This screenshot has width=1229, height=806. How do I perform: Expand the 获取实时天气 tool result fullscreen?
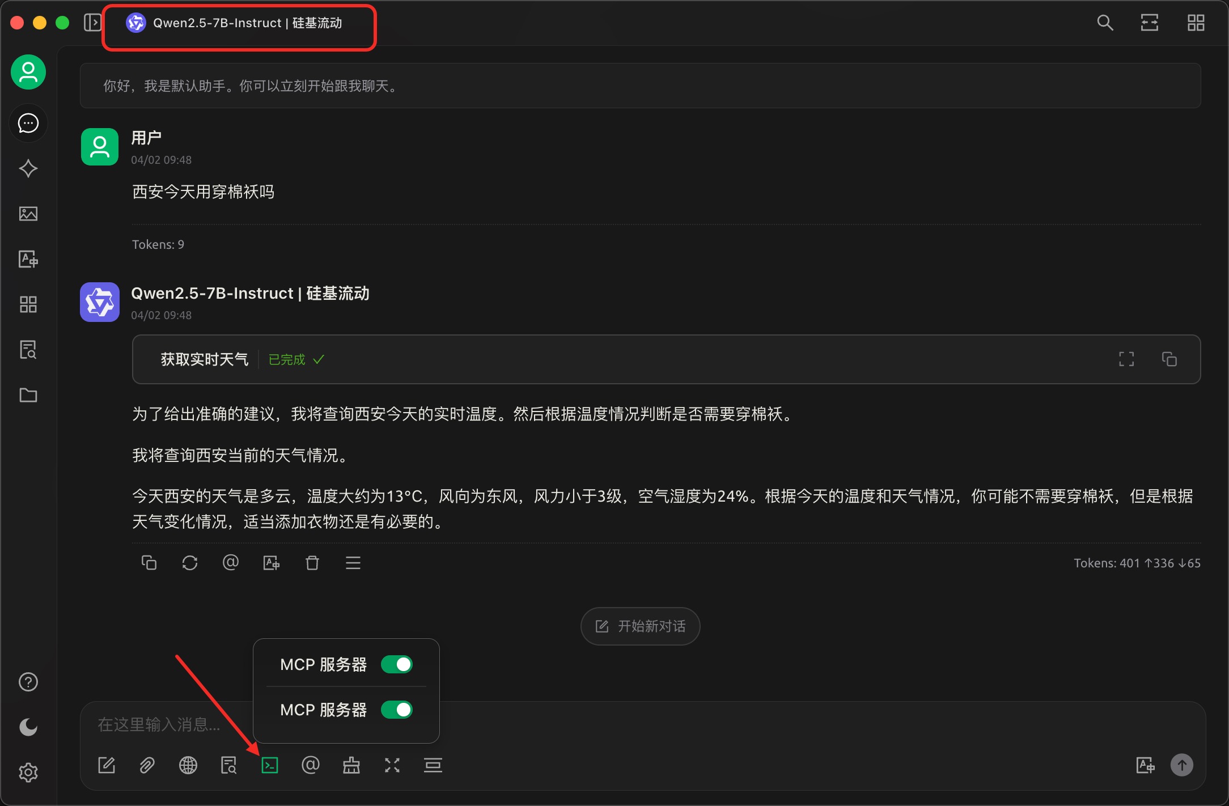click(1127, 359)
